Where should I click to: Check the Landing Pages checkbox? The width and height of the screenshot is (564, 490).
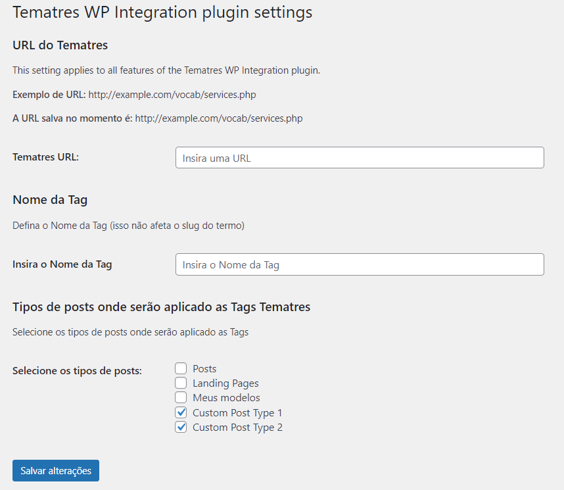181,383
